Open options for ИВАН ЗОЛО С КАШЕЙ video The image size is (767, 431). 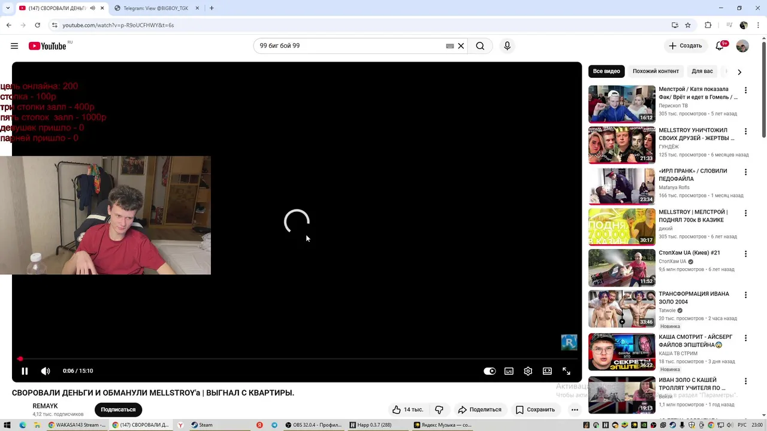coord(745,381)
